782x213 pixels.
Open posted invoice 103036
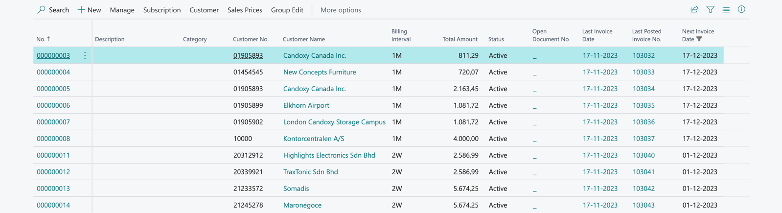(643, 122)
